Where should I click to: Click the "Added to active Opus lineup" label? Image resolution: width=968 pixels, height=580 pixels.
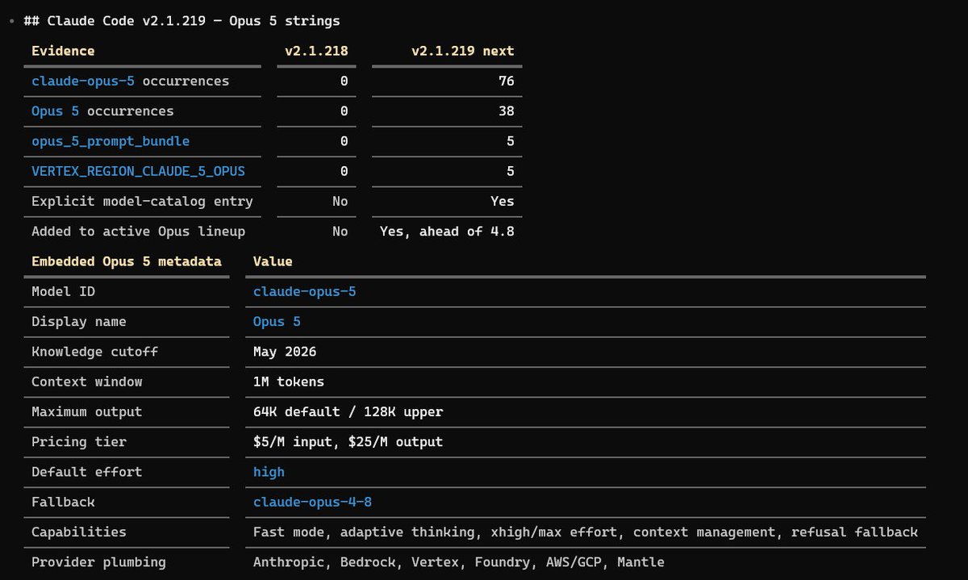click(138, 232)
